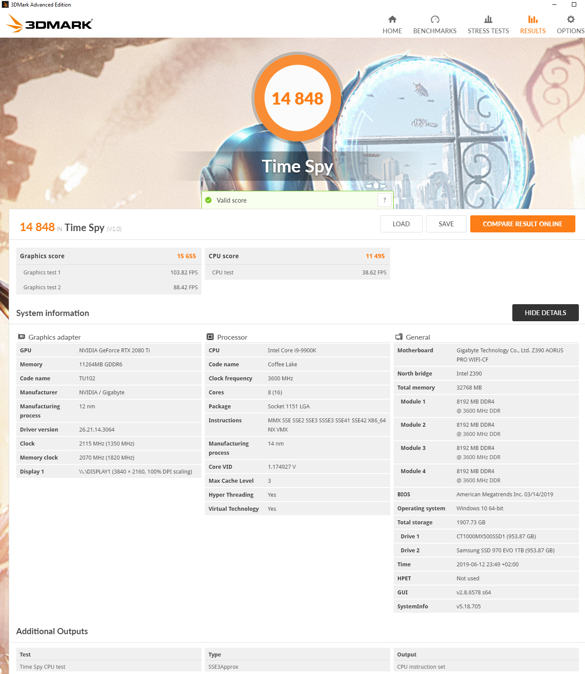Click the Stress Tests chart icon
Screen dimensions: 585x674
click(x=488, y=19)
